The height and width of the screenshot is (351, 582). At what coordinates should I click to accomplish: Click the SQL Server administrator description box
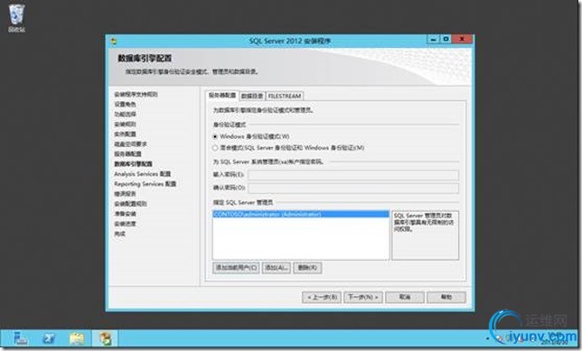(x=426, y=236)
